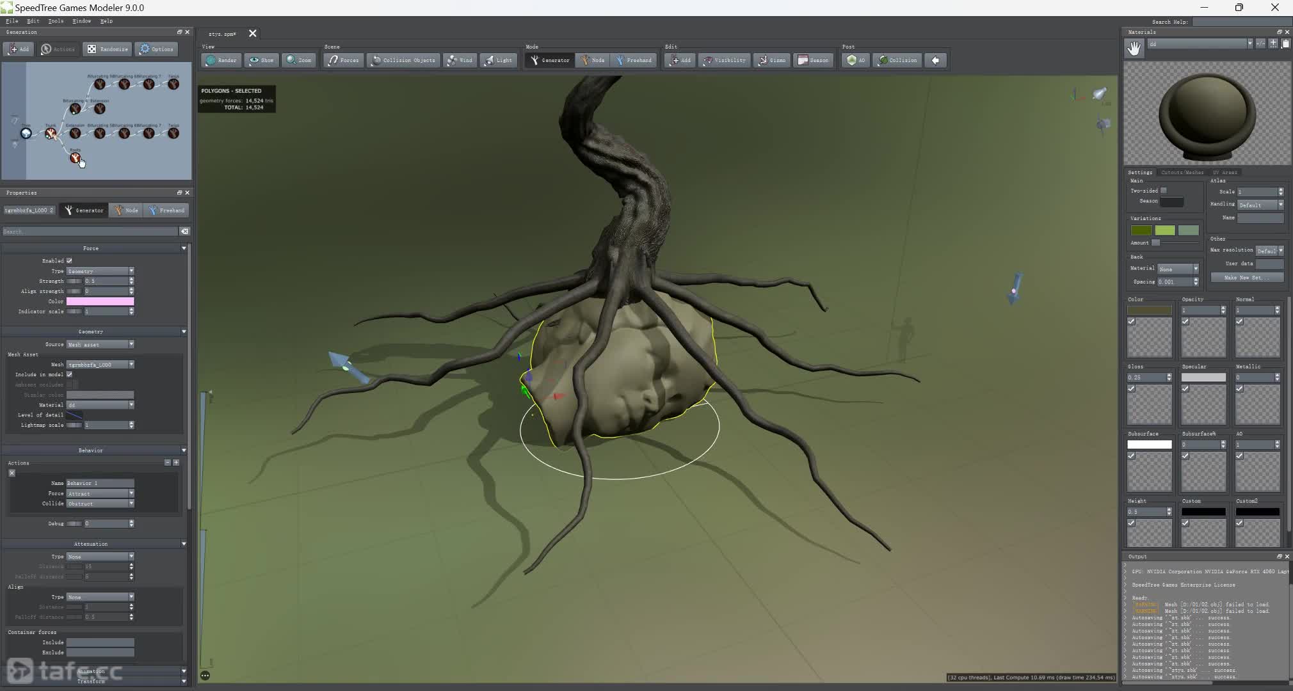Add a new Behavior action plus button

[176, 463]
